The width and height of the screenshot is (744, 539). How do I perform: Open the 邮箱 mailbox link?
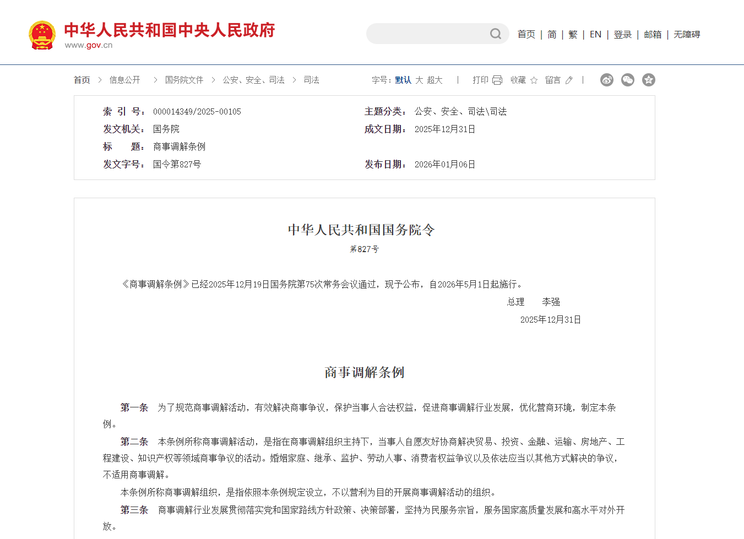pyautogui.click(x=652, y=34)
